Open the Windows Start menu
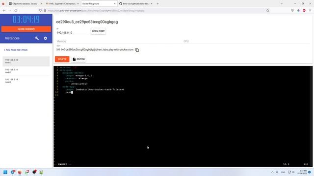314x176 pixels. (5, 172)
